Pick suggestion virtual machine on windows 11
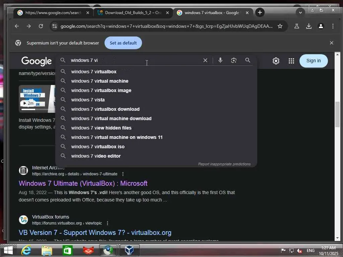 [156, 137]
